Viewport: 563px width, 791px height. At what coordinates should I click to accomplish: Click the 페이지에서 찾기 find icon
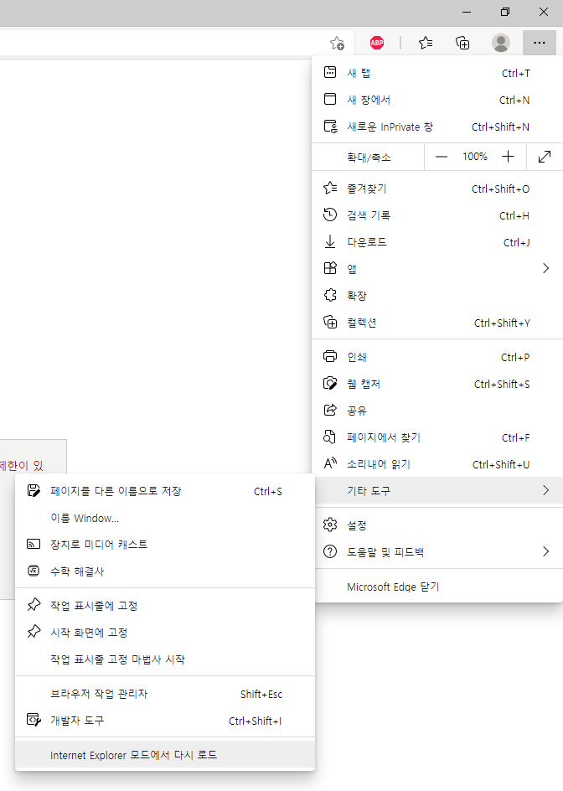click(x=329, y=437)
